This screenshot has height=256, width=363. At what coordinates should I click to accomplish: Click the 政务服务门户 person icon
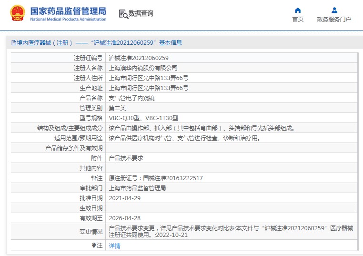pyautogui.click(x=334, y=10)
